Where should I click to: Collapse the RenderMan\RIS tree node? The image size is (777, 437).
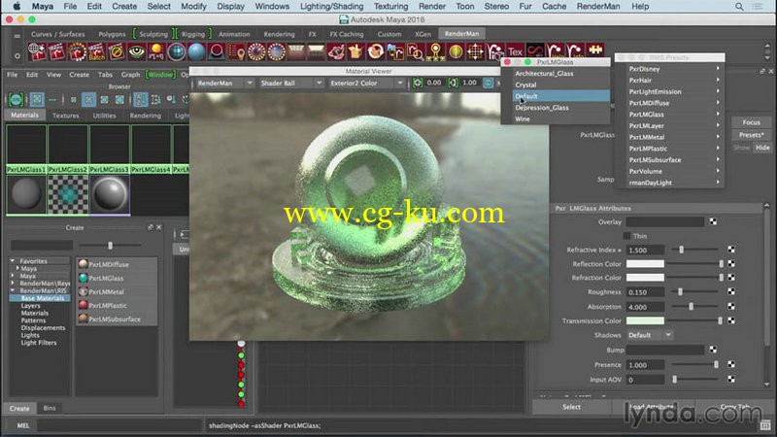click(x=13, y=290)
